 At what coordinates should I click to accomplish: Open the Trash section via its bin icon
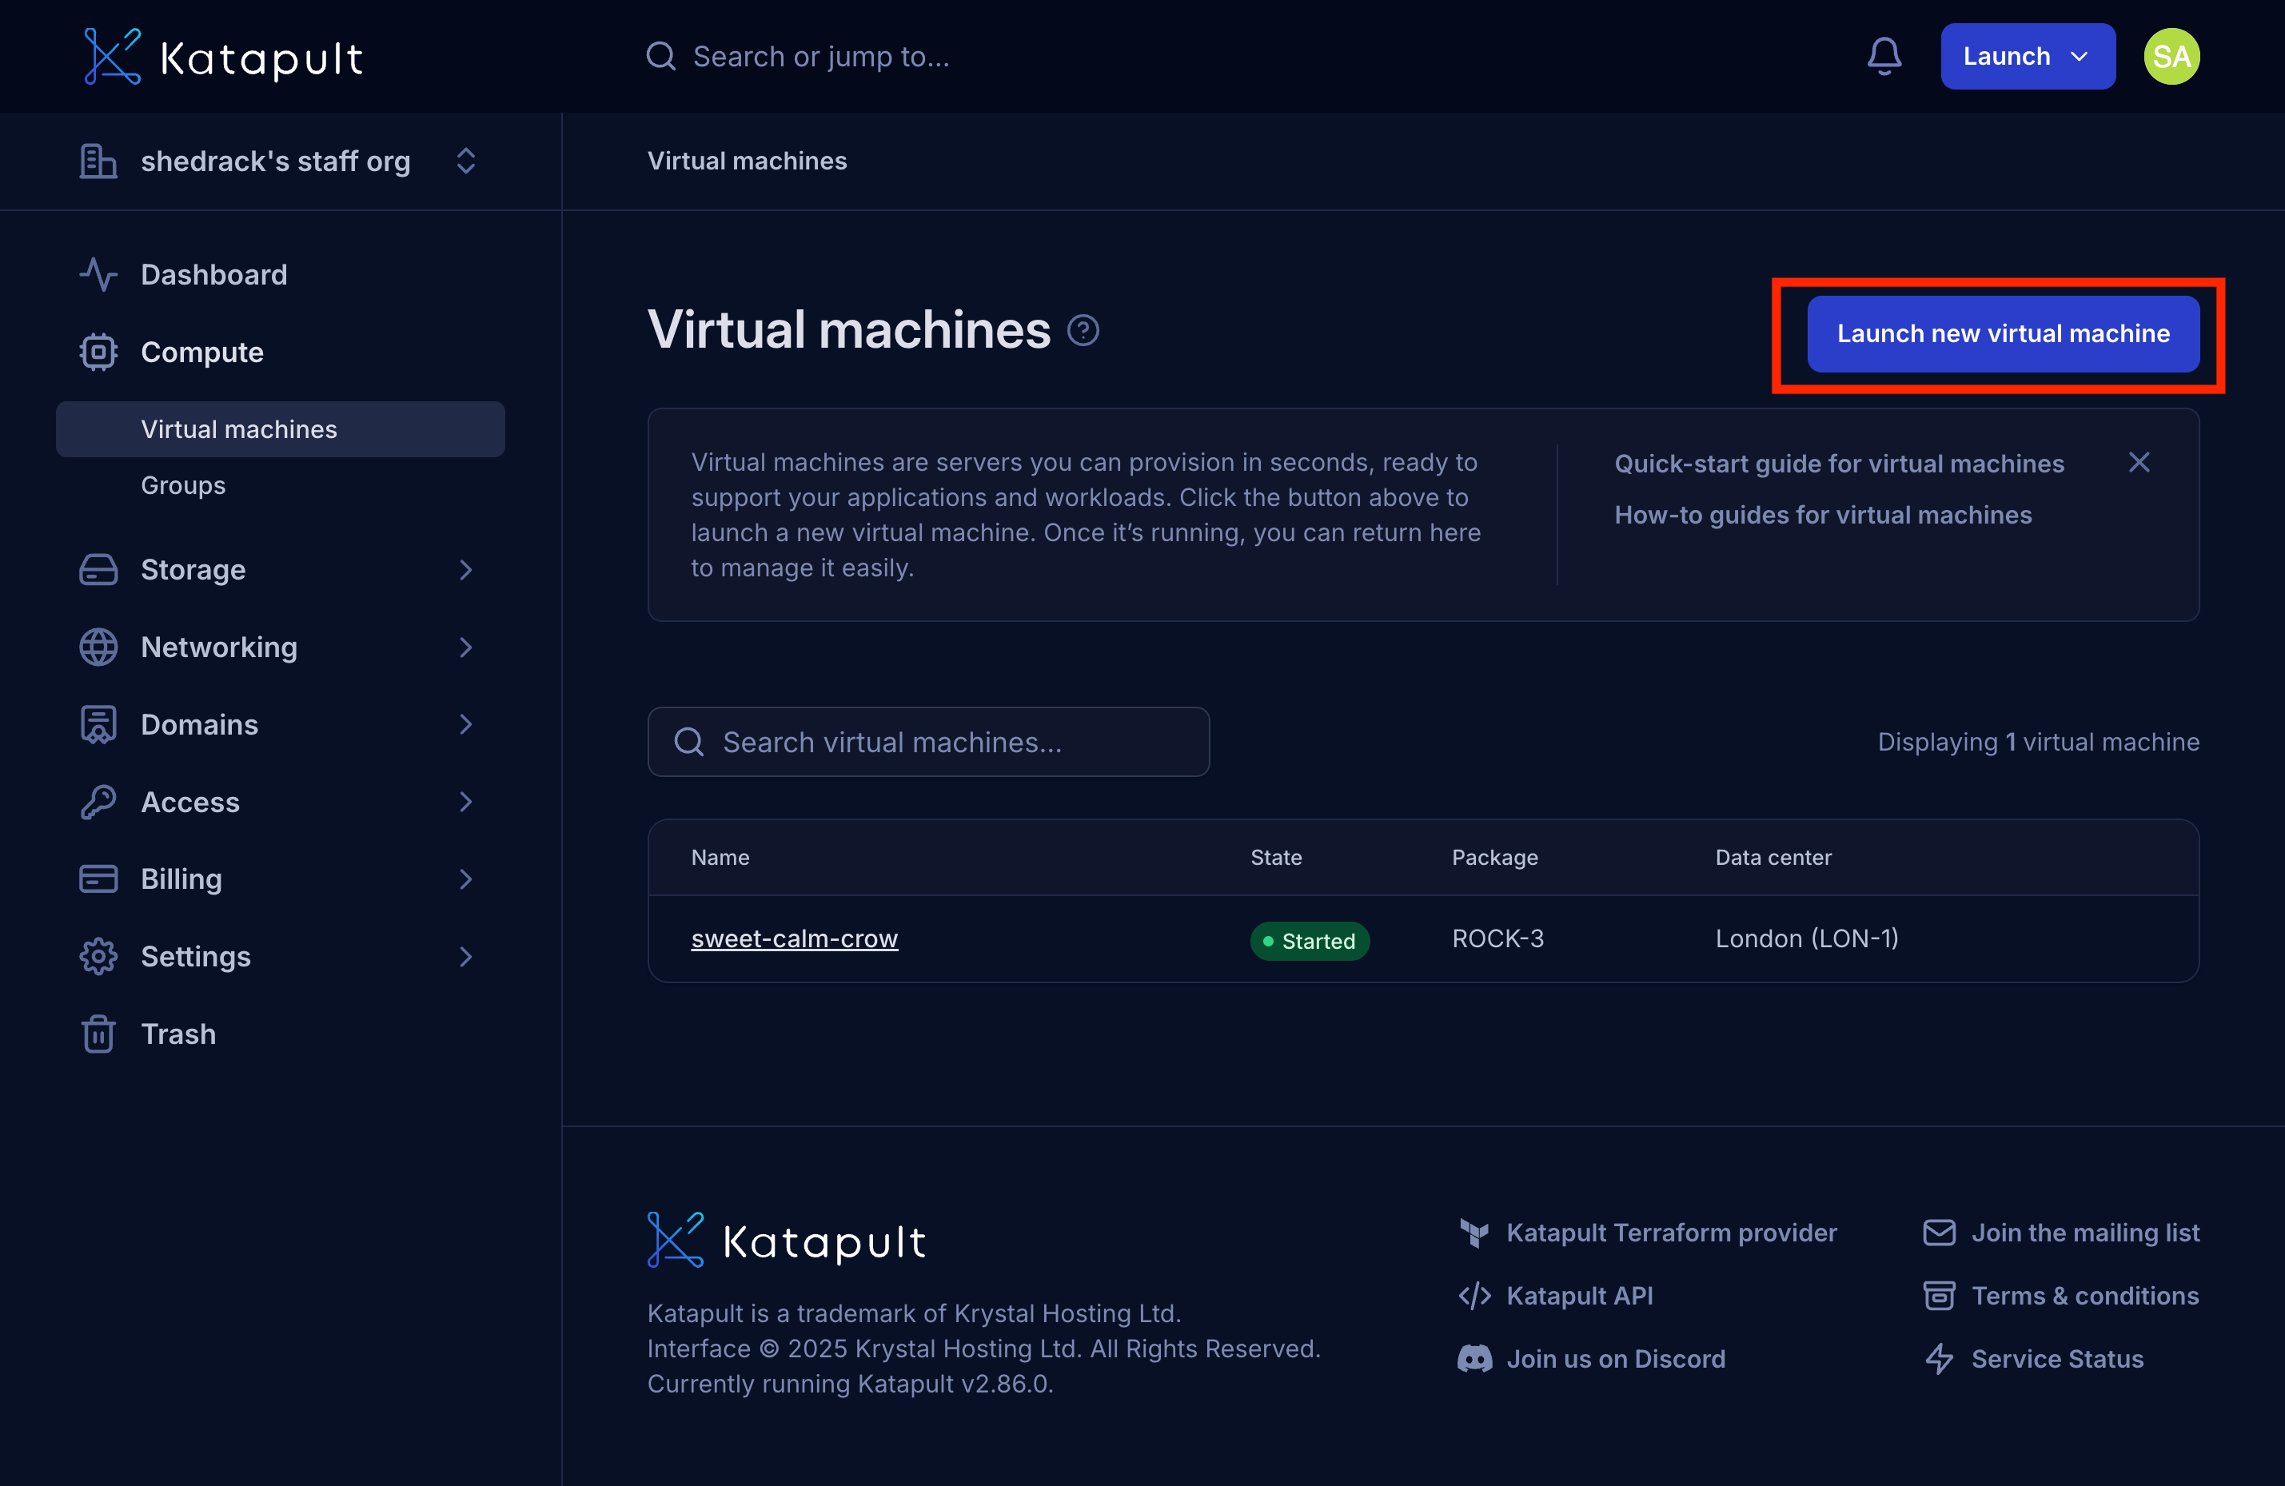coord(98,1034)
